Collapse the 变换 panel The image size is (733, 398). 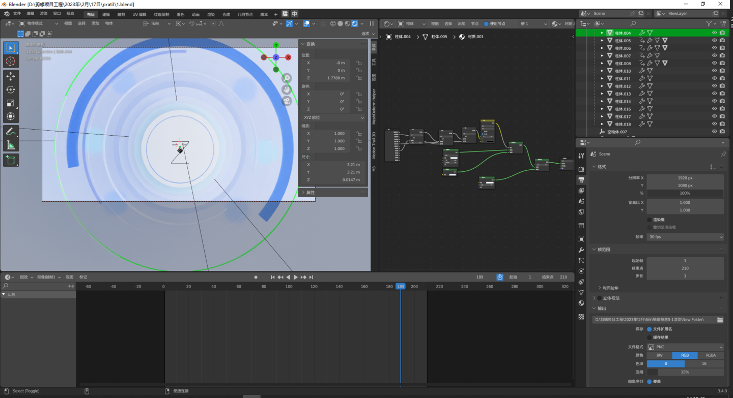[304, 44]
